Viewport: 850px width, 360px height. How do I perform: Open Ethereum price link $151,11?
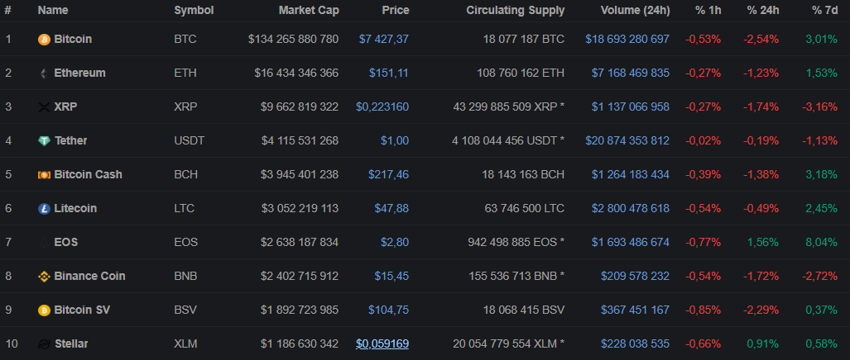(389, 73)
